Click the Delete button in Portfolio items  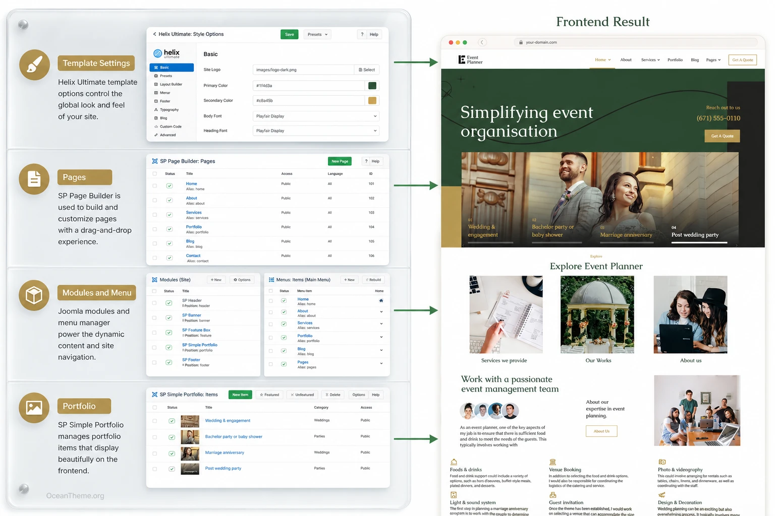point(333,395)
